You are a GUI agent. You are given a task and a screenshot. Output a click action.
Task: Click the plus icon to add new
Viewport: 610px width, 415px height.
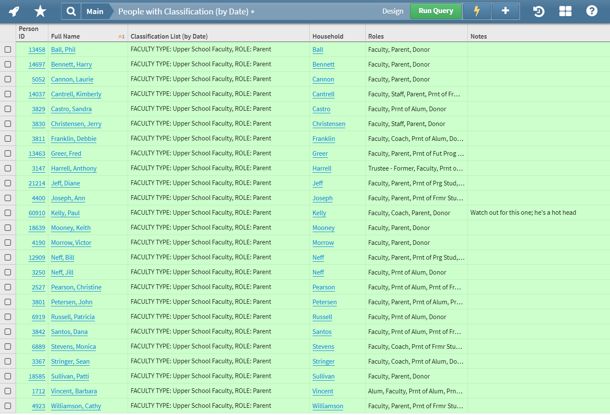[x=505, y=11]
